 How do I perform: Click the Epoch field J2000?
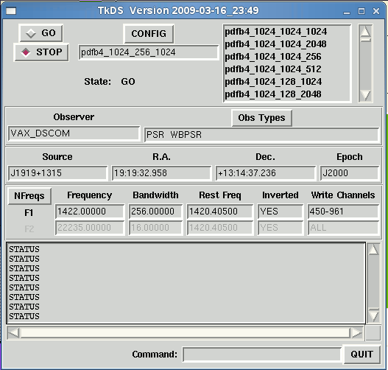click(x=350, y=173)
